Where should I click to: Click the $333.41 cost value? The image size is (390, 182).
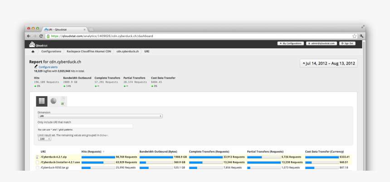(345, 157)
